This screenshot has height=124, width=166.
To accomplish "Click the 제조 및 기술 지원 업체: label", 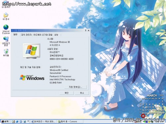I will [31, 67].
